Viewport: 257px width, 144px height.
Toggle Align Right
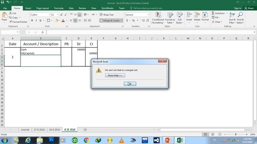click(x=80, y=20)
